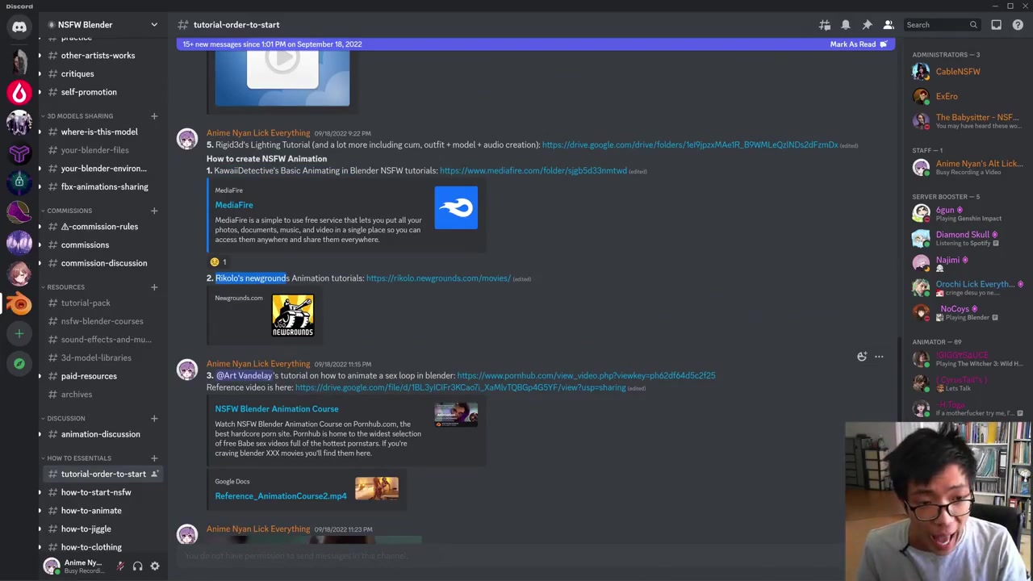Collapse the RESOURCES channel category

[x=65, y=287]
